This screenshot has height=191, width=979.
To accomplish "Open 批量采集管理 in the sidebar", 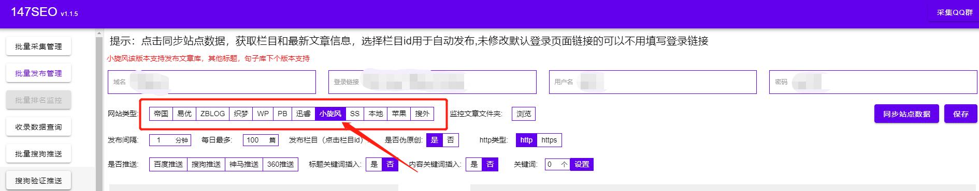I will pos(38,46).
